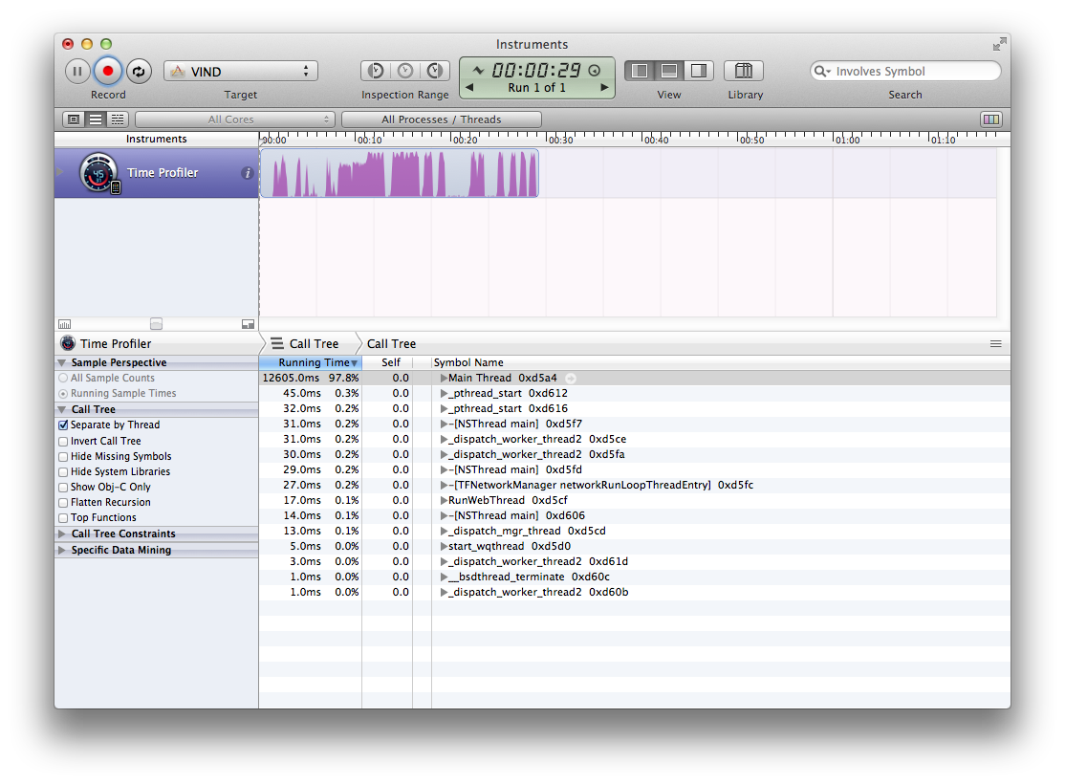Viewport: 1065px width, 784px height.
Task: Enable Hide System Libraries checkbox
Action: coord(63,471)
